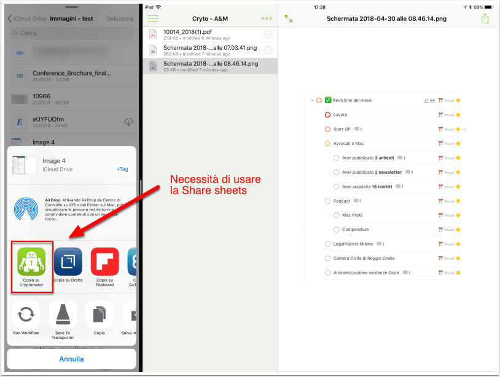Toggle selection circle for Schermata 07.03.41.png

[268, 50]
